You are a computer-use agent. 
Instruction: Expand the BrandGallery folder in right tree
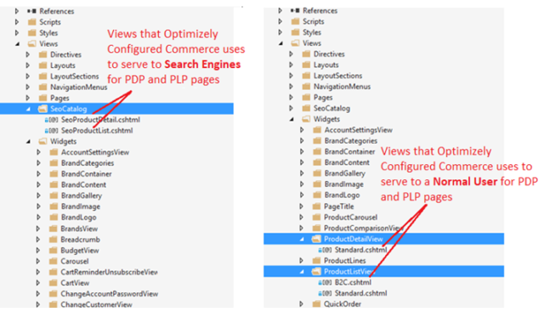(302, 173)
